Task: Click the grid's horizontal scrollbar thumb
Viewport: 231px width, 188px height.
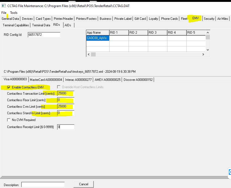Action: pos(93,55)
